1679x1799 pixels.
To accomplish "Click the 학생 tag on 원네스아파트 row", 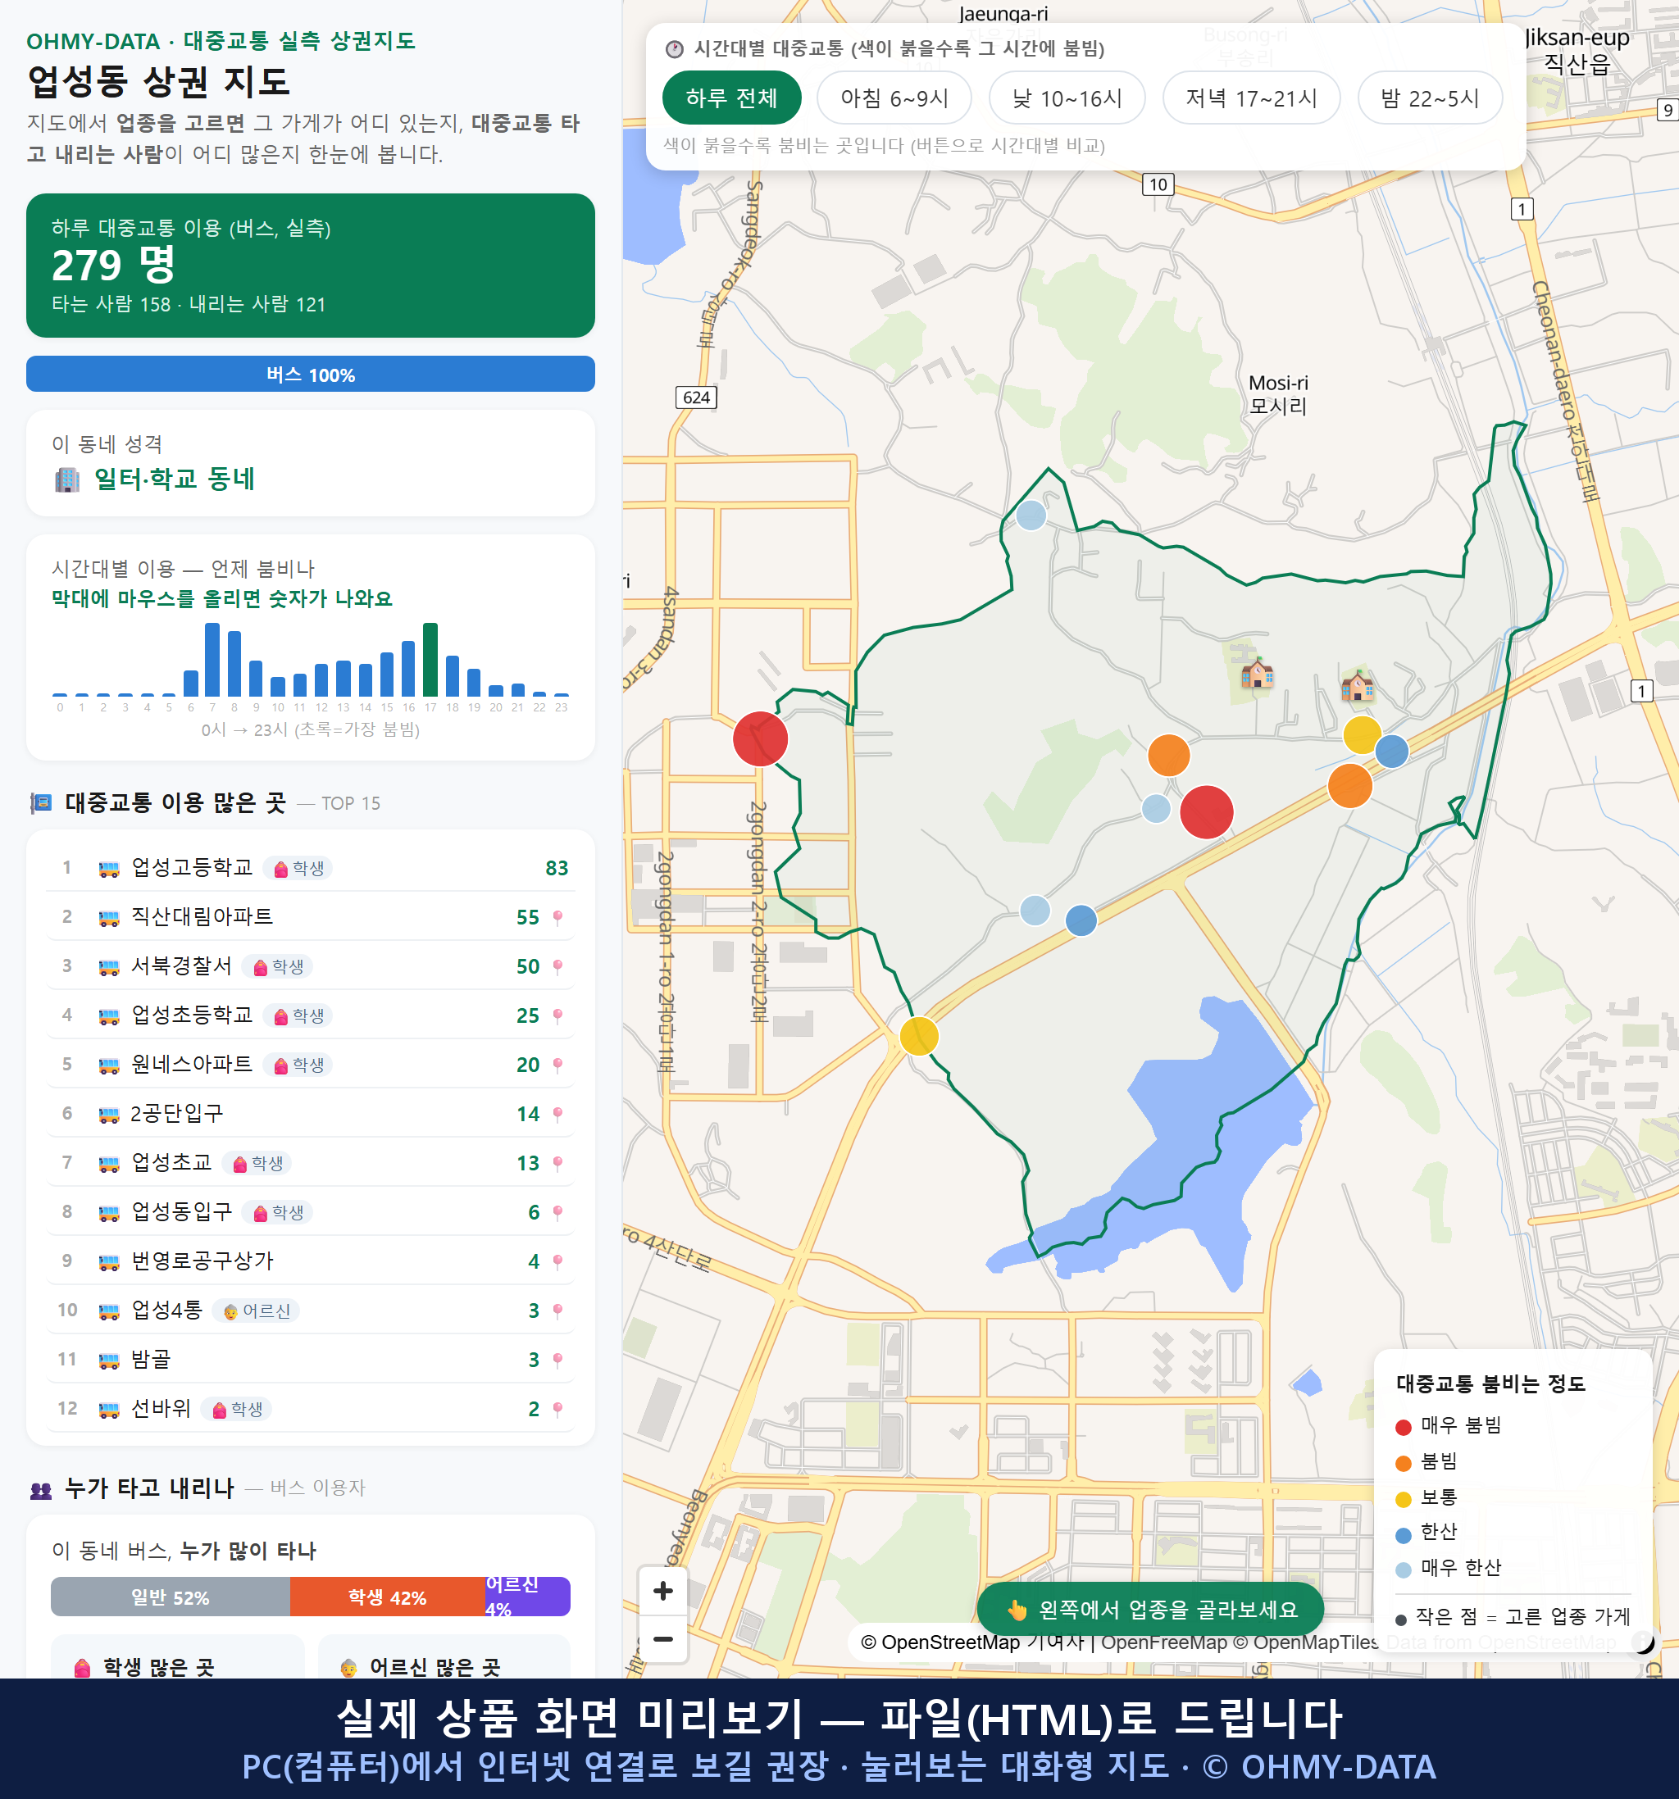I will (298, 1065).
